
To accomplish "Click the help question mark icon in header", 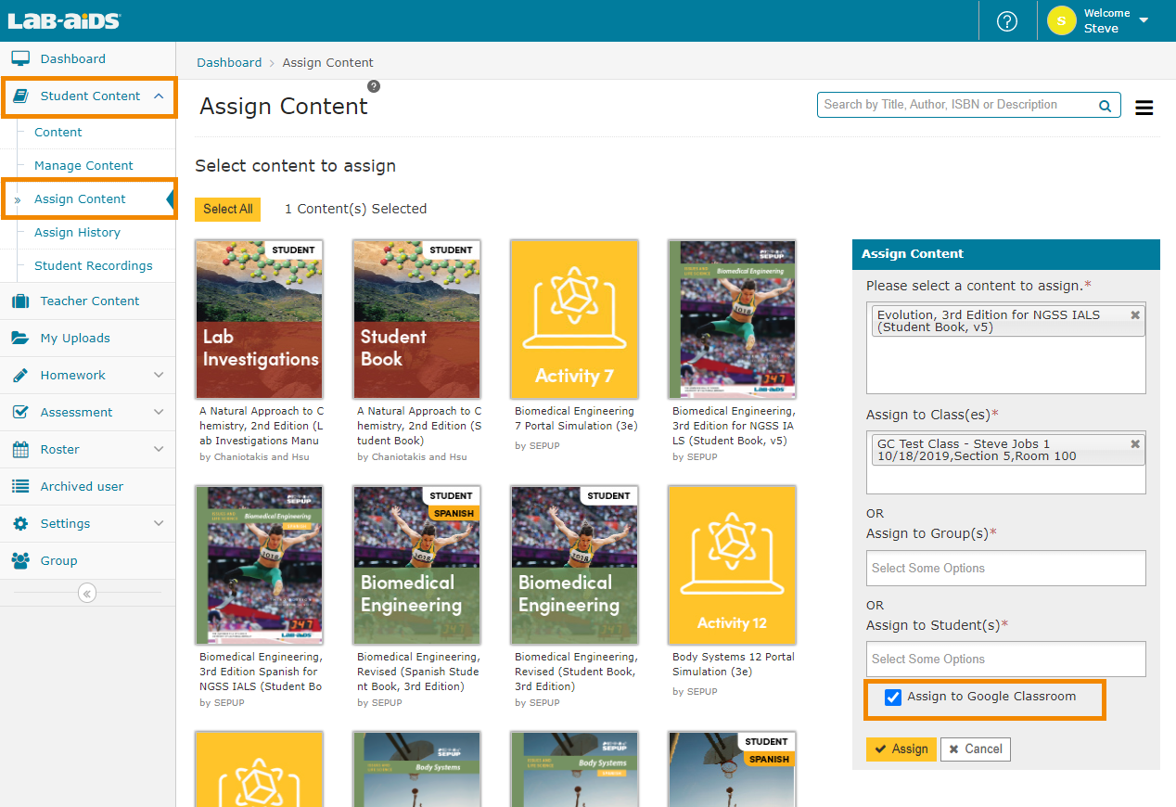I will pos(1006,21).
